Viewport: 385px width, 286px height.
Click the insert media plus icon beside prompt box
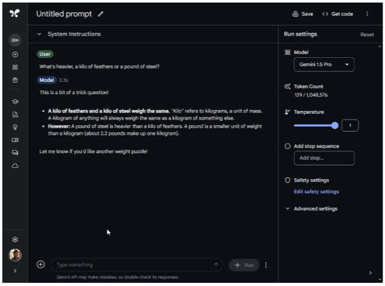(x=41, y=264)
